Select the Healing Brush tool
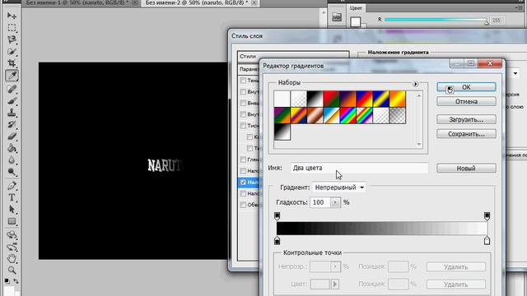The height and width of the screenshot is (296, 527). [12, 89]
